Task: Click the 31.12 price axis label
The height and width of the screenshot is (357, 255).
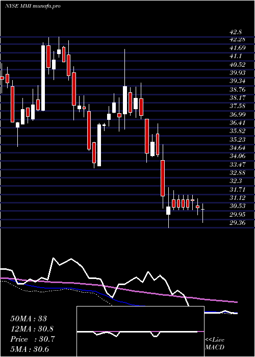Action: (x=237, y=198)
